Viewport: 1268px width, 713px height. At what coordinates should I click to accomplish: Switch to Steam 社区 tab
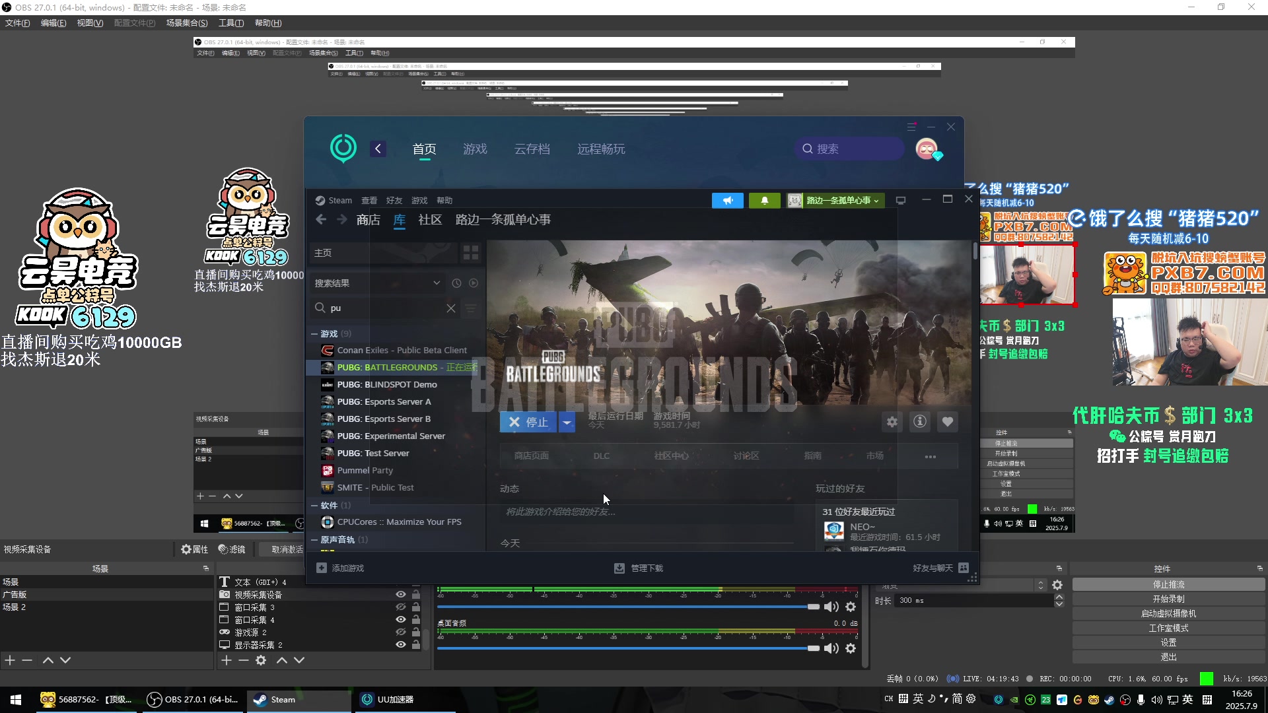(430, 220)
